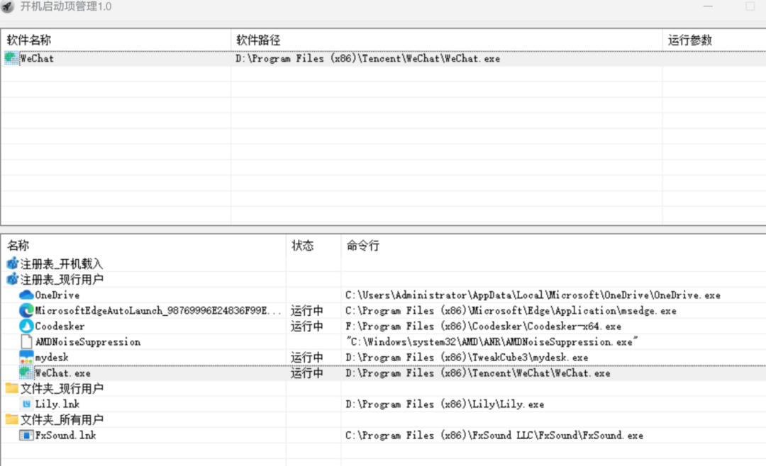This screenshot has width=766, height=466.
Task: Click the 文件夹_所有用户 folder icon
Action: click(x=12, y=420)
